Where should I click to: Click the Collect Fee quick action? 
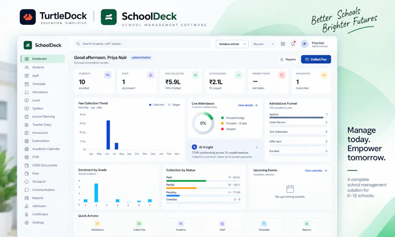pyautogui.click(x=139, y=226)
